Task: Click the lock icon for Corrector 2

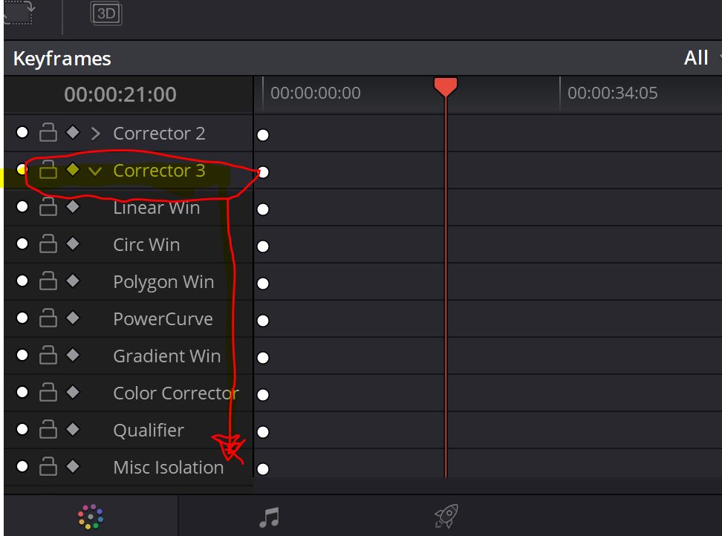Action: point(48,132)
